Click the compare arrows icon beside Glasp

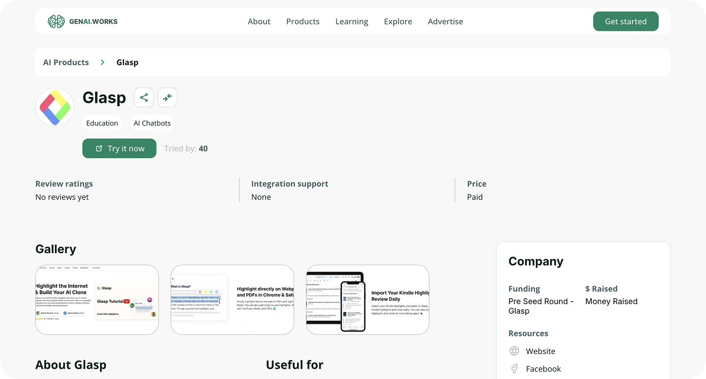(167, 97)
